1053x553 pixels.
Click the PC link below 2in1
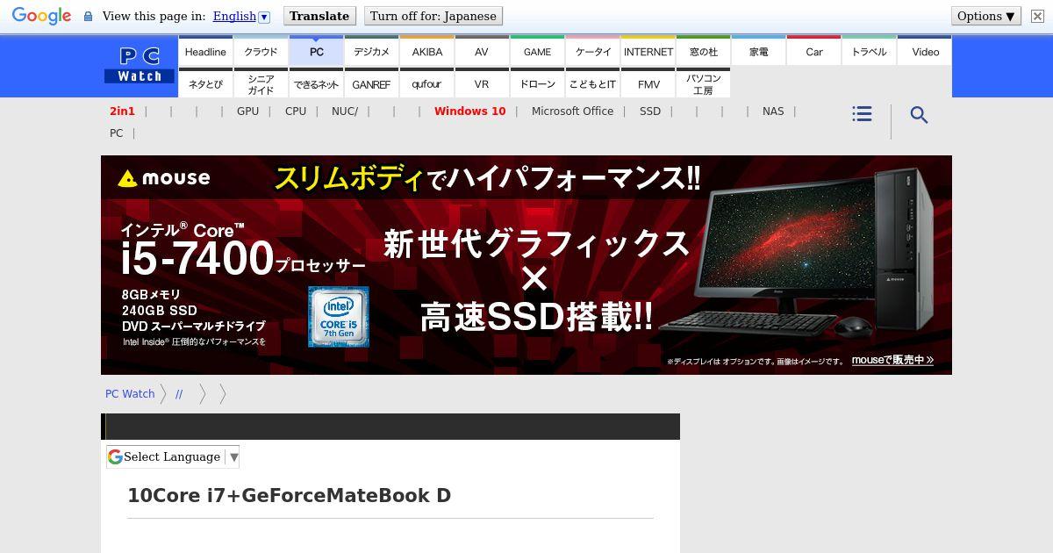click(116, 133)
